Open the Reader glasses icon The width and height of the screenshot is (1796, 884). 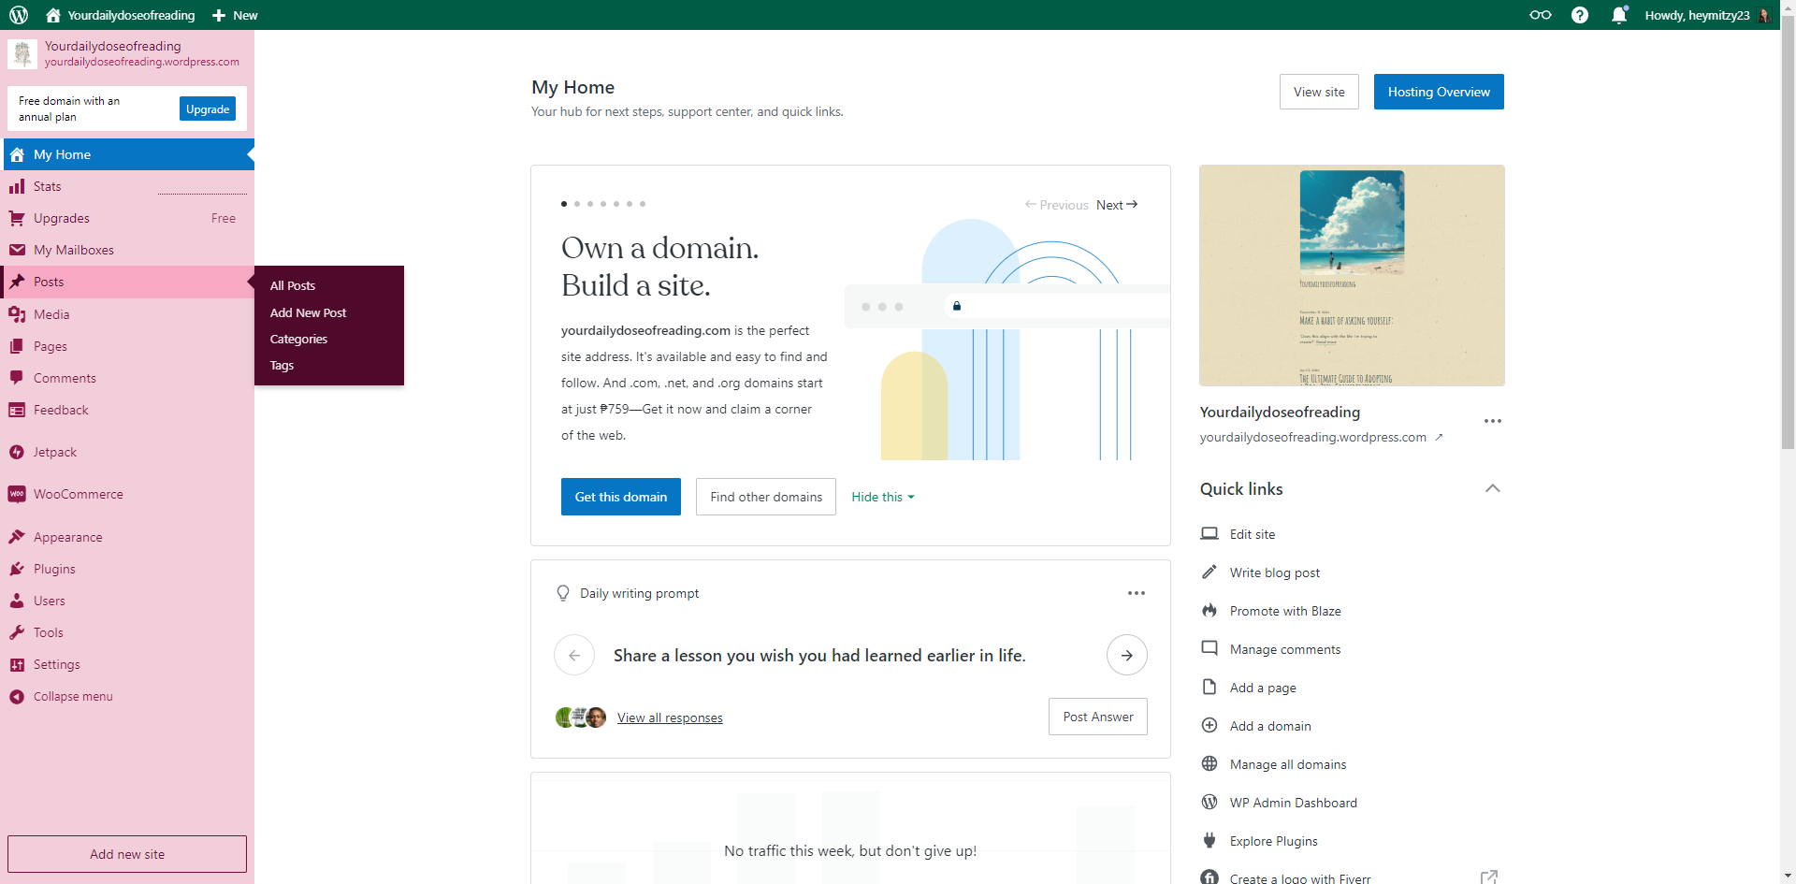[1540, 15]
